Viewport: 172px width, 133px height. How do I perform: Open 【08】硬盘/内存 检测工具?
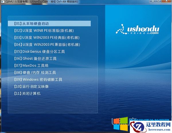[35, 72]
